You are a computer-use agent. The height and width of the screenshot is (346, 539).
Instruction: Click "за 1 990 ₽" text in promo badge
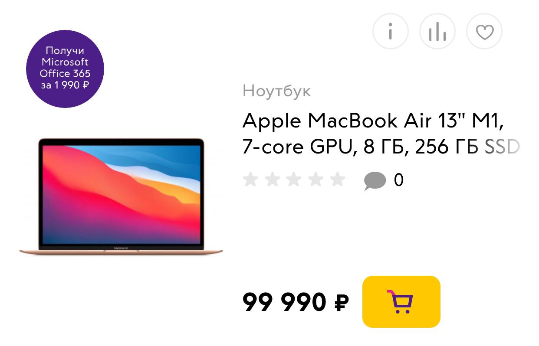coord(65,85)
